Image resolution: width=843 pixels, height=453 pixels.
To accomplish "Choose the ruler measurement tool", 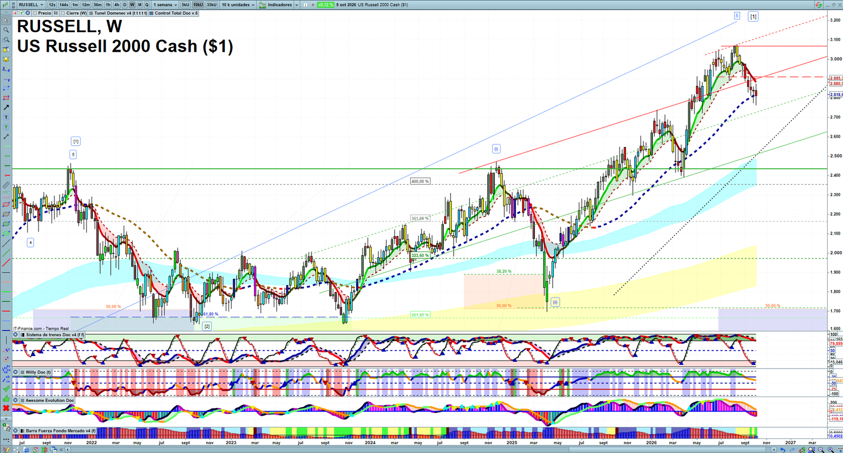I will pyautogui.click(x=6, y=185).
